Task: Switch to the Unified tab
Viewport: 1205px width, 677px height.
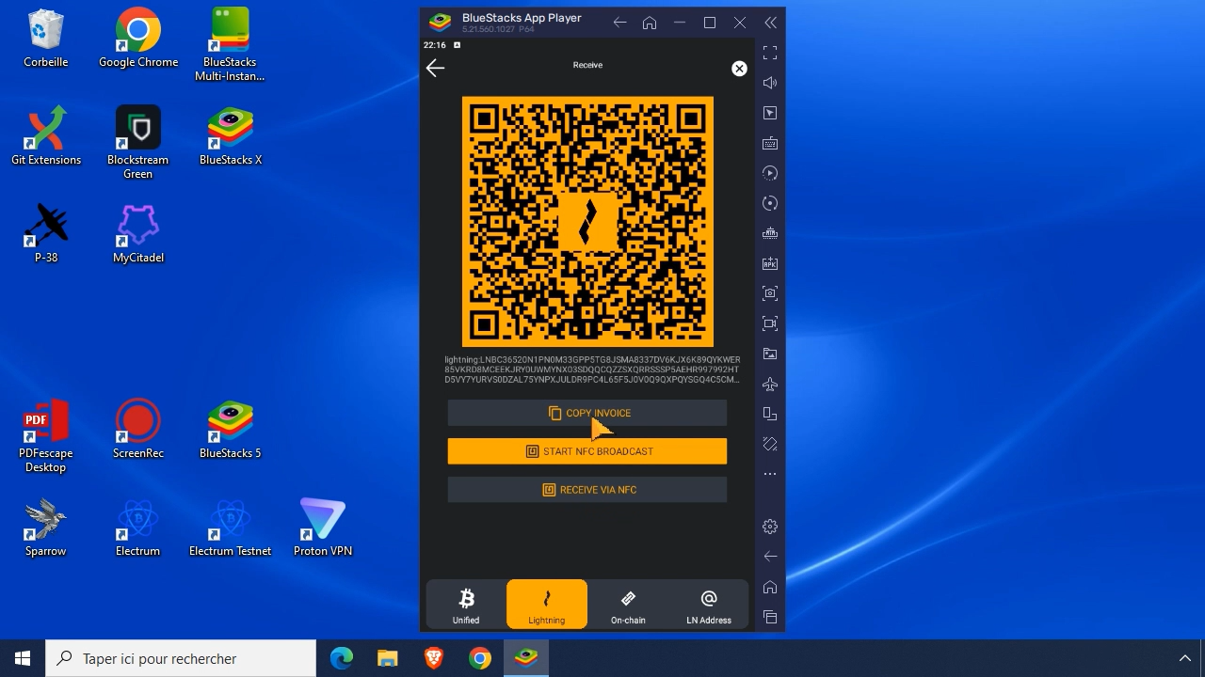Action: [x=465, y=604]
